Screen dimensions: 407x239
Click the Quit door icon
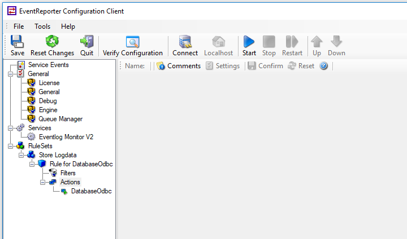click(86, 41)
